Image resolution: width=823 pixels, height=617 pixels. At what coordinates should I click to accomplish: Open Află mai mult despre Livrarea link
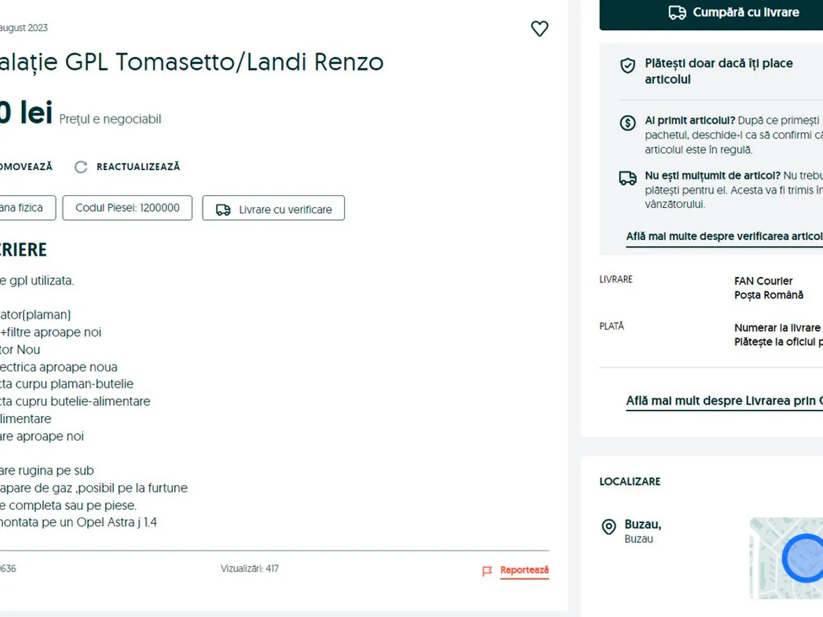click(x=724, y=401)
